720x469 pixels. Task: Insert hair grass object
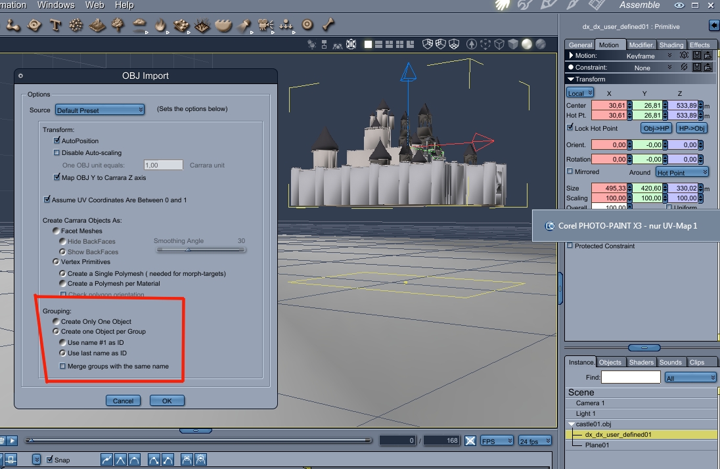[202, 25]
